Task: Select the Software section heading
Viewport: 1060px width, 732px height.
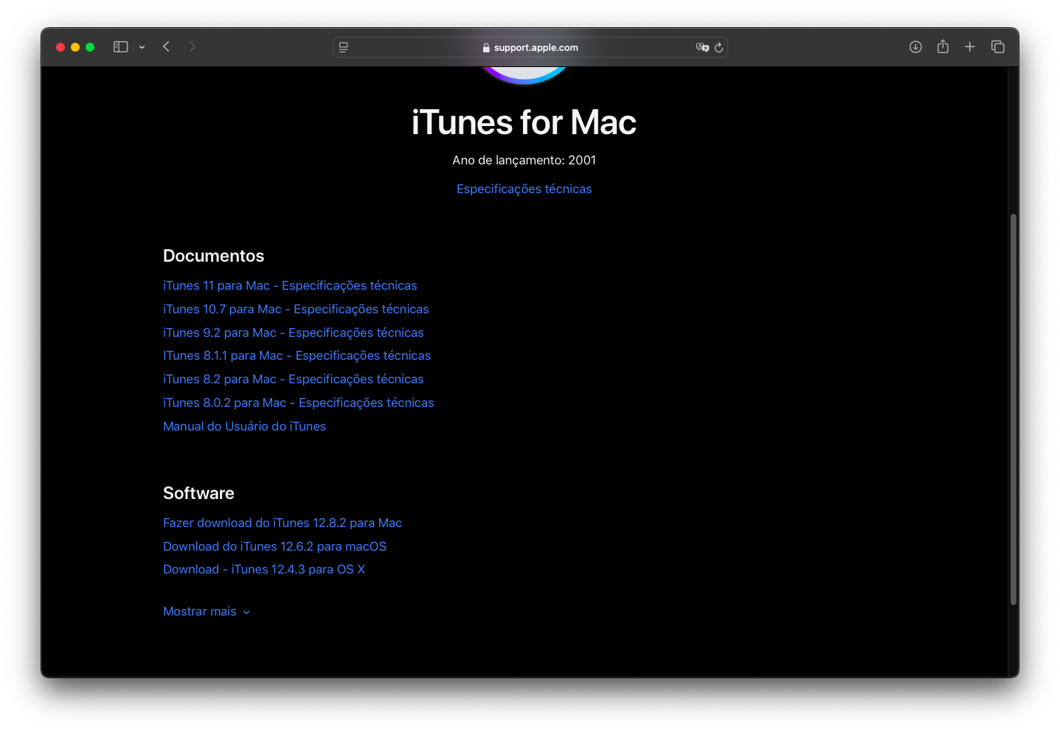Action: (x=198, y=494)
